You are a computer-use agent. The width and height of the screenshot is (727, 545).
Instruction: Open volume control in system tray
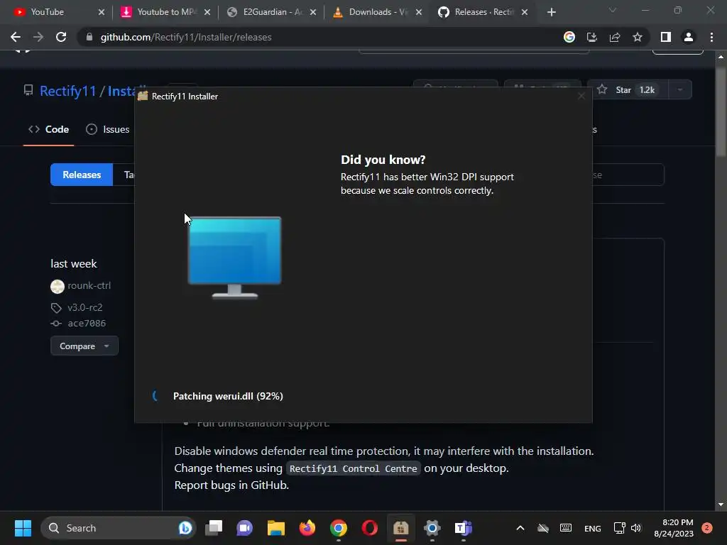pyautogui.click(x=636, y=528)
